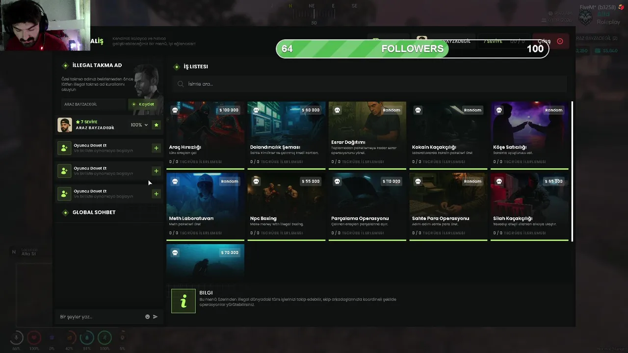Add player with second invite plus button
This screenshot has height=353, width=628.
click(x=156, y=171)
